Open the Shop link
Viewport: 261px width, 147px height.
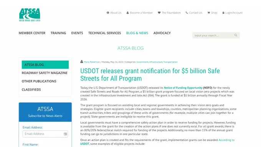click(214, 13)
